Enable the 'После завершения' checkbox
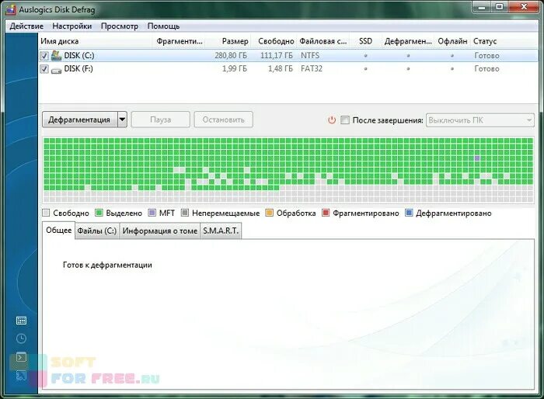The image size is (544, 399). [345, 120]
